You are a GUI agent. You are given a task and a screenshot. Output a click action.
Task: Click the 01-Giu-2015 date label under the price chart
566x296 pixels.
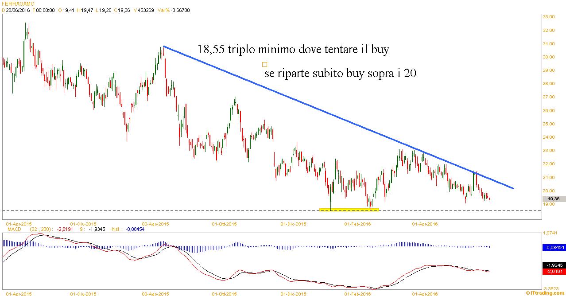[84, 224]
